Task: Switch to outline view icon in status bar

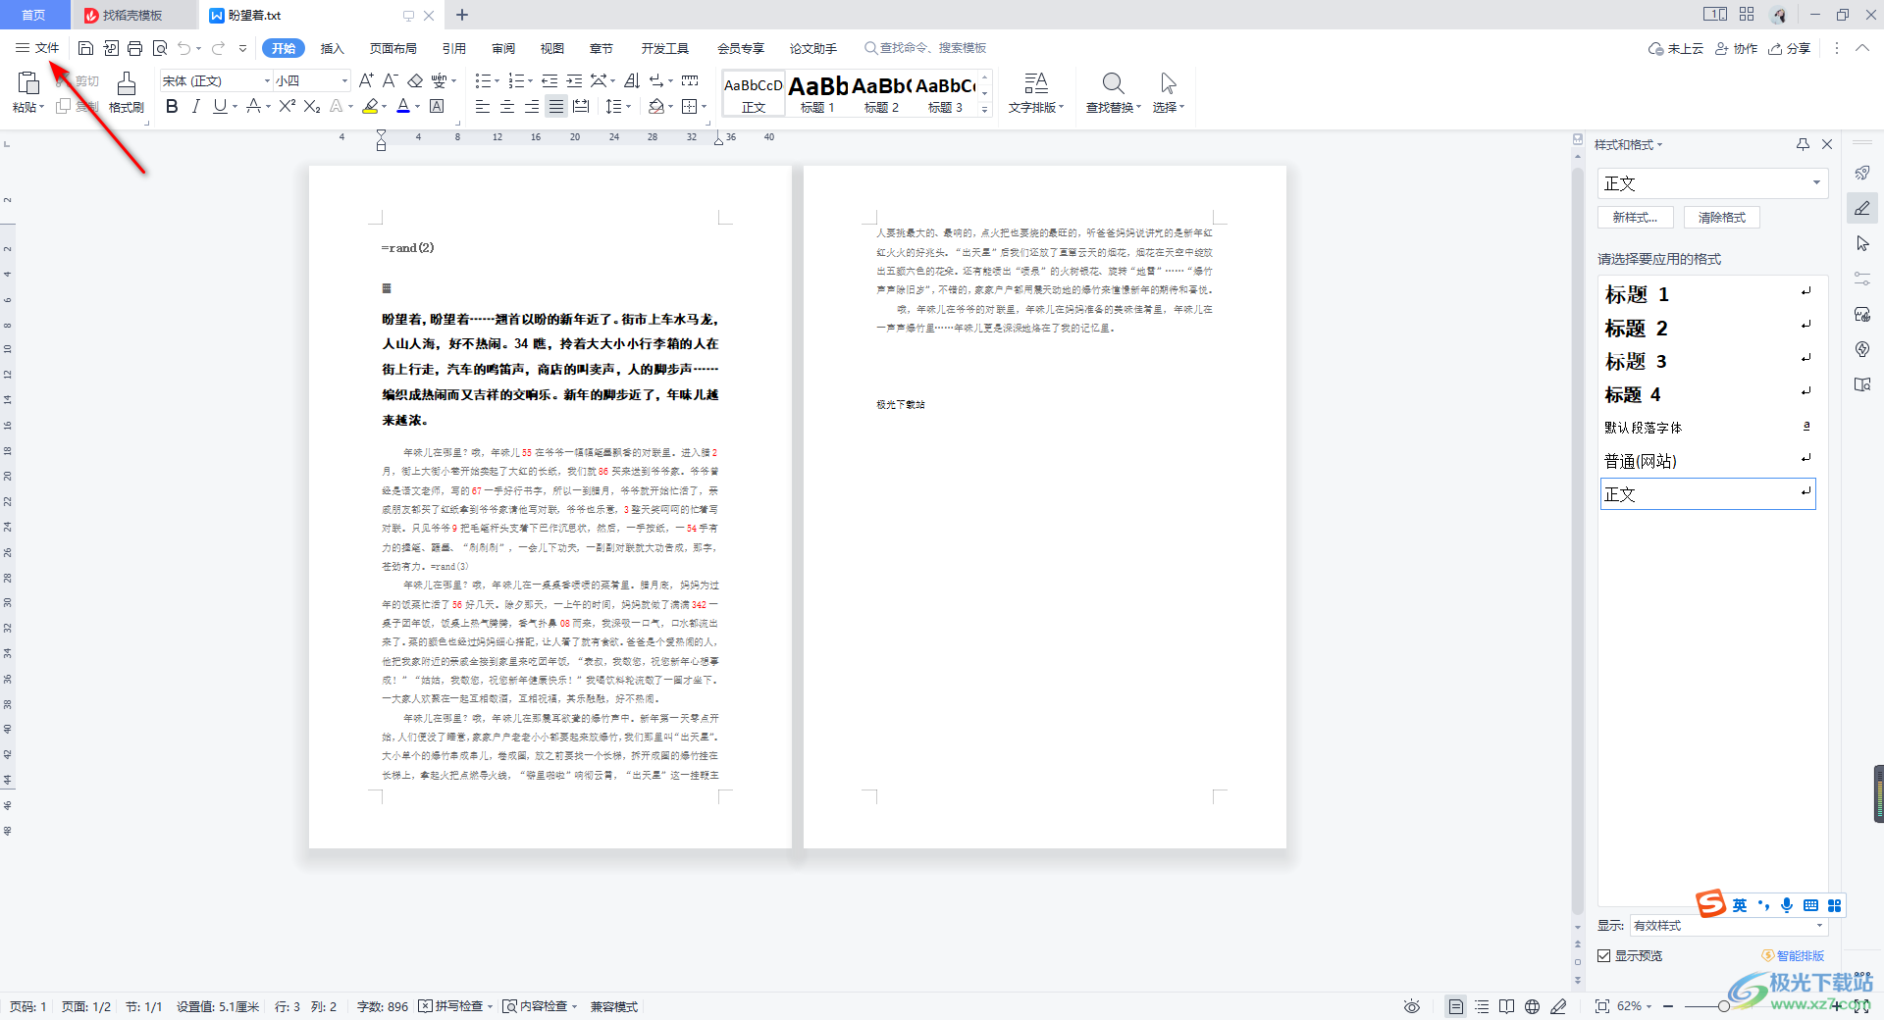Action: click(1482, 1006)
